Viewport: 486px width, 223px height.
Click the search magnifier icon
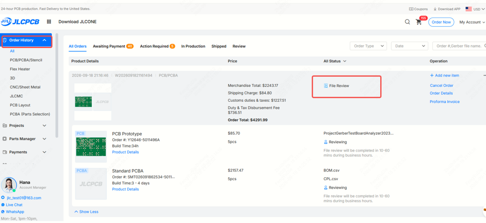click(x=407, y=22)
